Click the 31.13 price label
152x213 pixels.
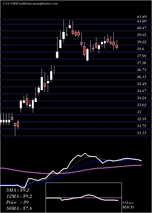(x=142, y=133)
